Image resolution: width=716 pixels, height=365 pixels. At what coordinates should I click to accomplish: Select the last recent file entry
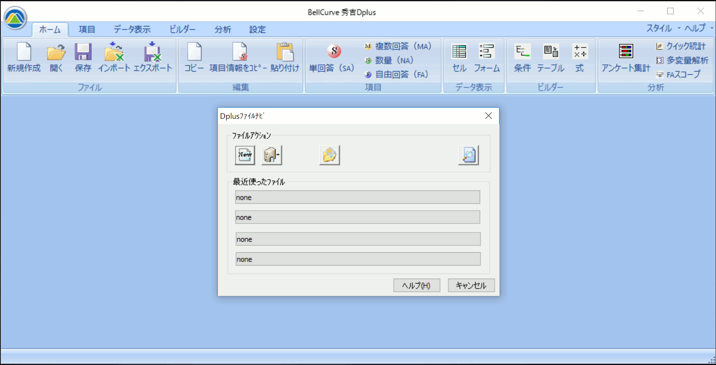pyautogui.click(x=358, y=259)
